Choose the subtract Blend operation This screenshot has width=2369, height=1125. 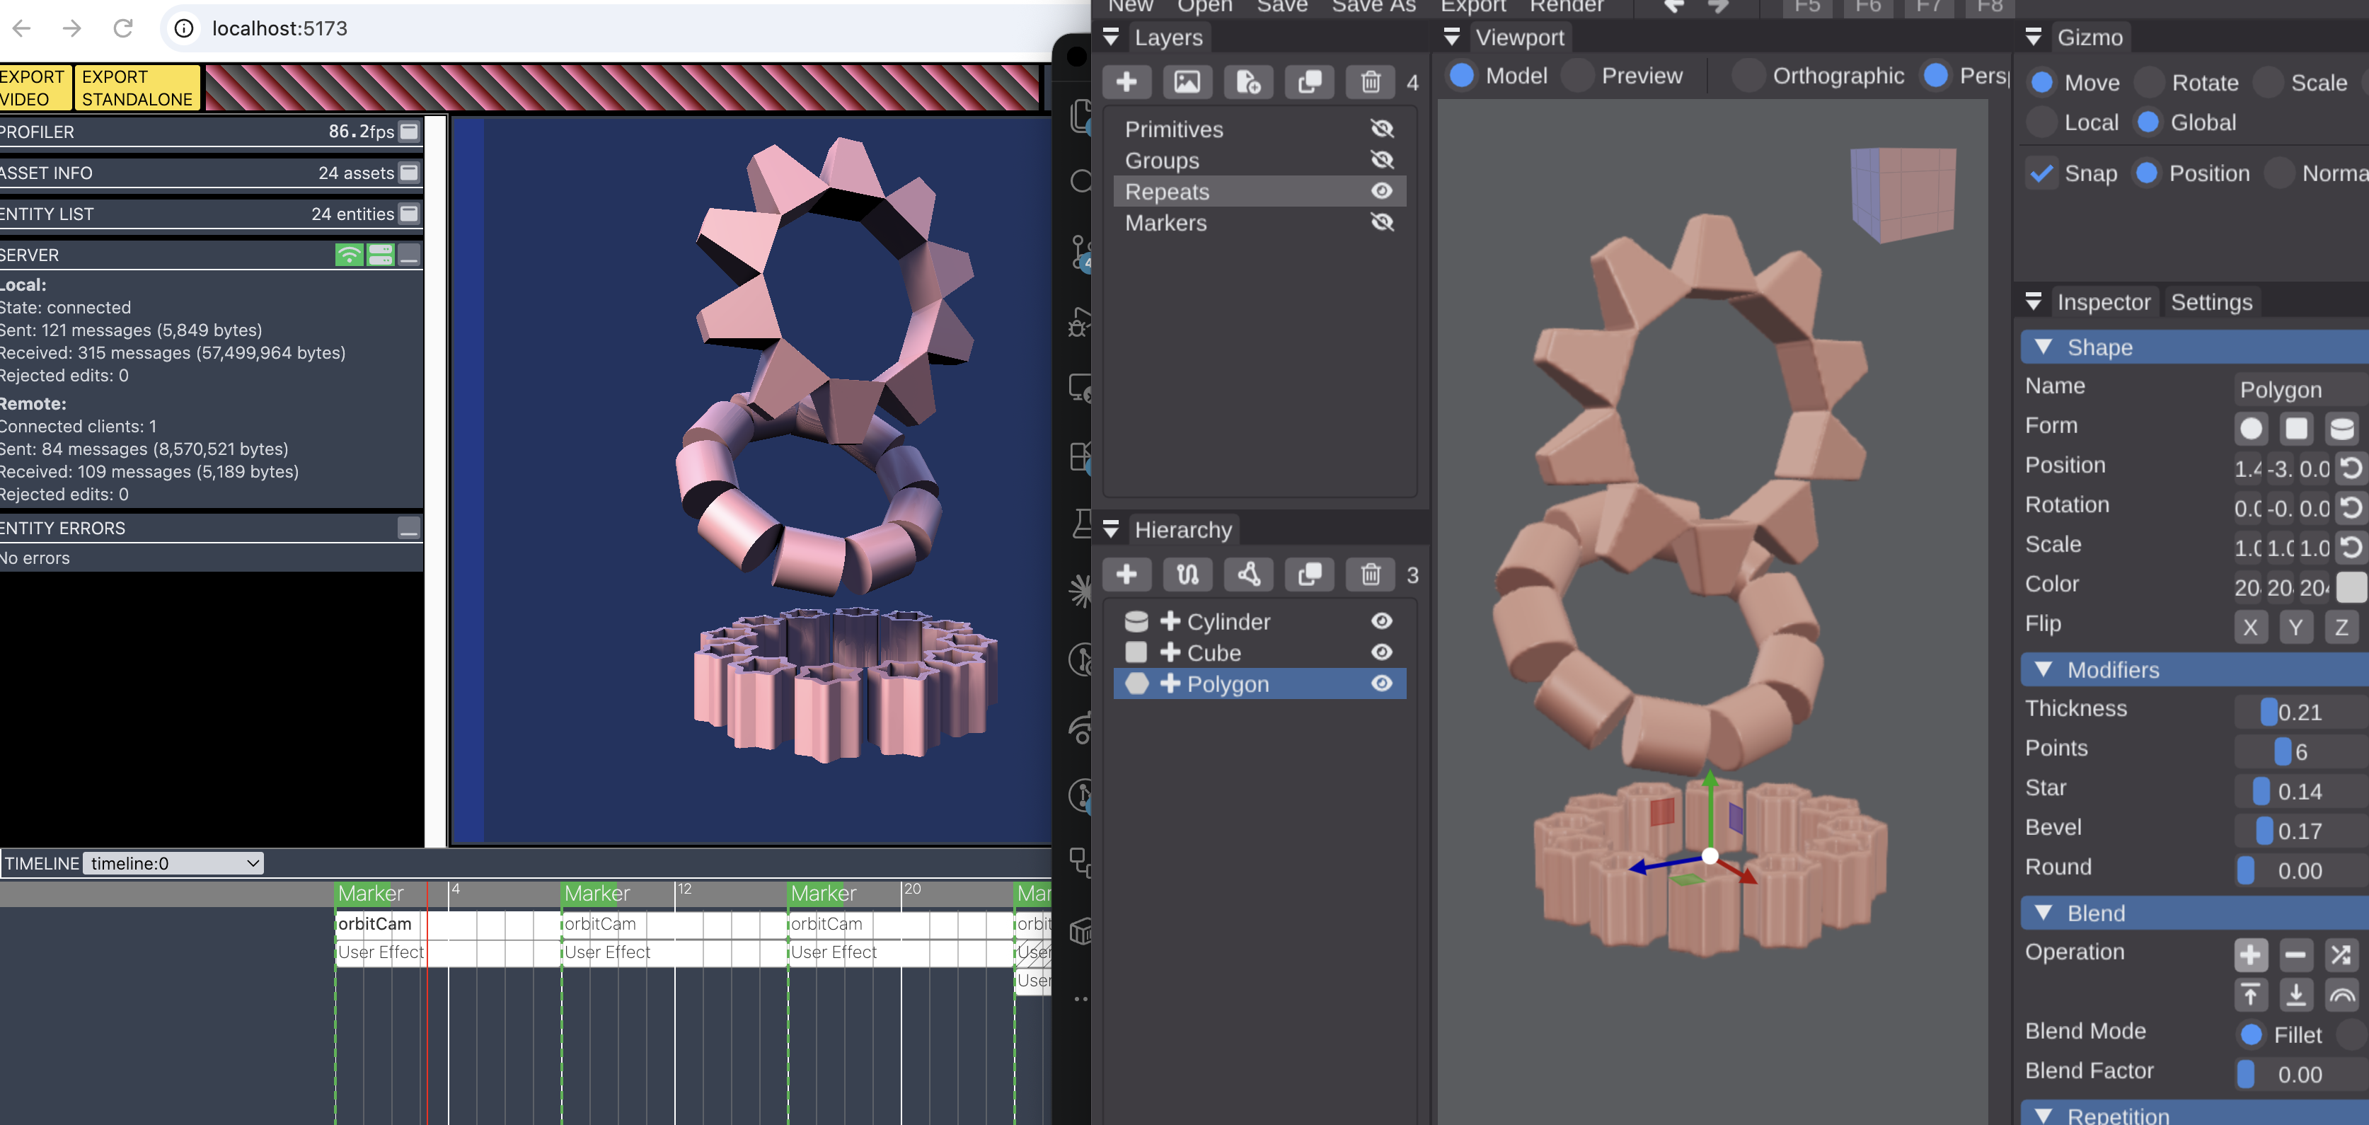point(2295,954)
